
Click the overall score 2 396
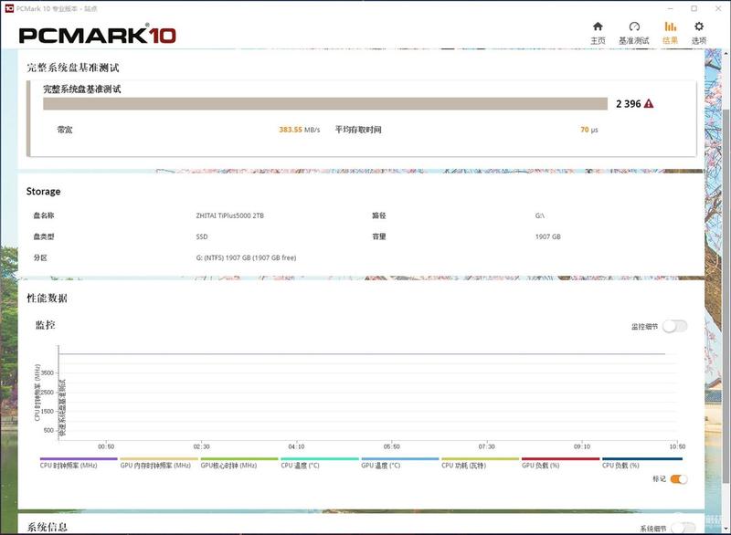click(628, 104)
